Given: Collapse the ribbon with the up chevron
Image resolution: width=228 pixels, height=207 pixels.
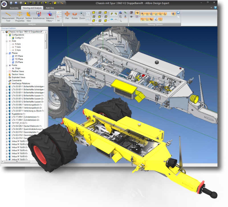Looking at the screenshot, I should 211,8.
